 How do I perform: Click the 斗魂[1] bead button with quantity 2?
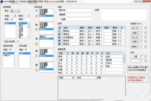point(135,42)
